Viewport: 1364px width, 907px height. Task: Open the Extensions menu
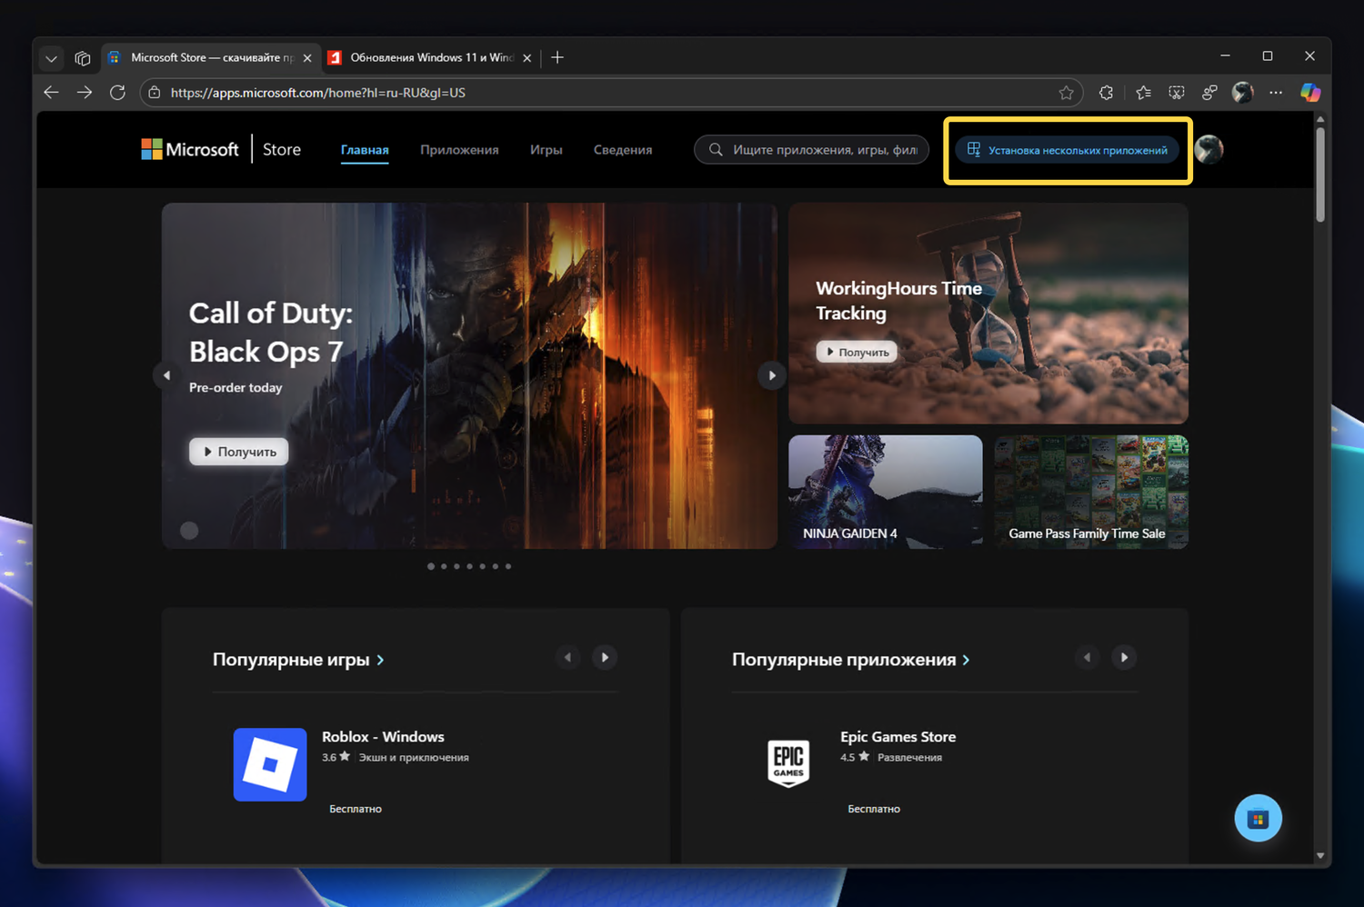pos(1107,93)
